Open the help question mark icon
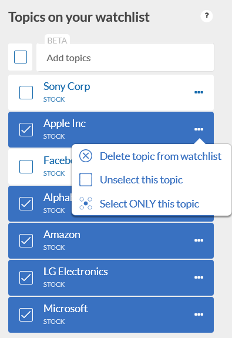232x338 pixels. coord(207,16)
